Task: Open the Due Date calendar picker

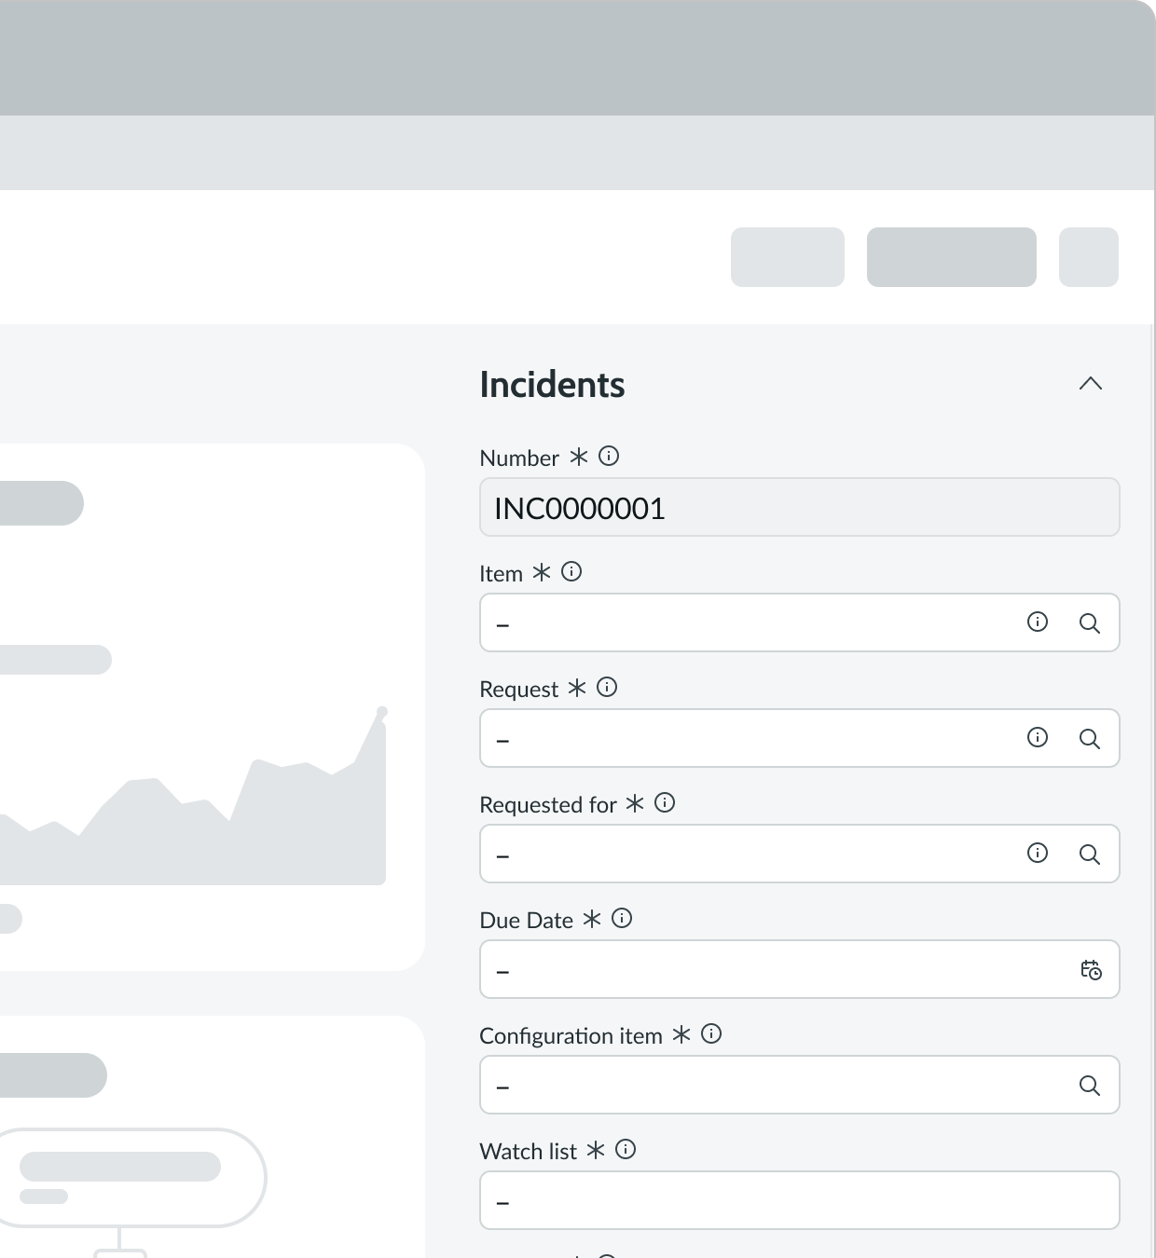Action: pos(1090,969)
